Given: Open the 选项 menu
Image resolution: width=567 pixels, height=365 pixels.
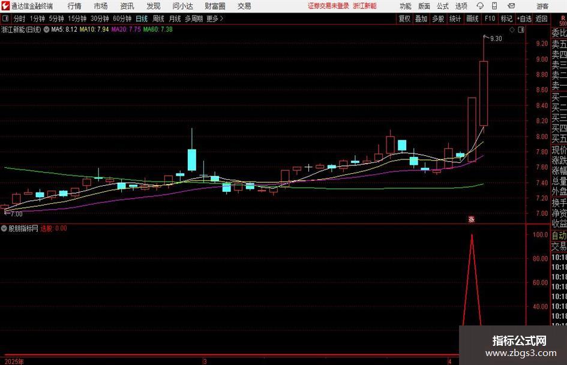Looking at the screenshot, I should [461, 6].
